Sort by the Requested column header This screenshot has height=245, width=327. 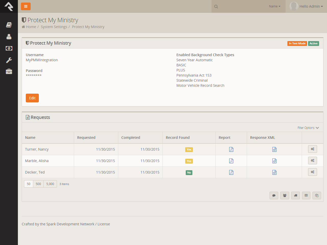pyautogui.click(x=86, y=138)
